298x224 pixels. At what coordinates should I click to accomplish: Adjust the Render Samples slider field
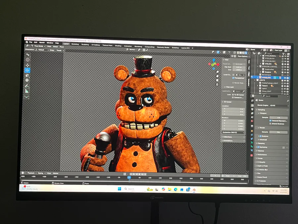tap(278, 132)
